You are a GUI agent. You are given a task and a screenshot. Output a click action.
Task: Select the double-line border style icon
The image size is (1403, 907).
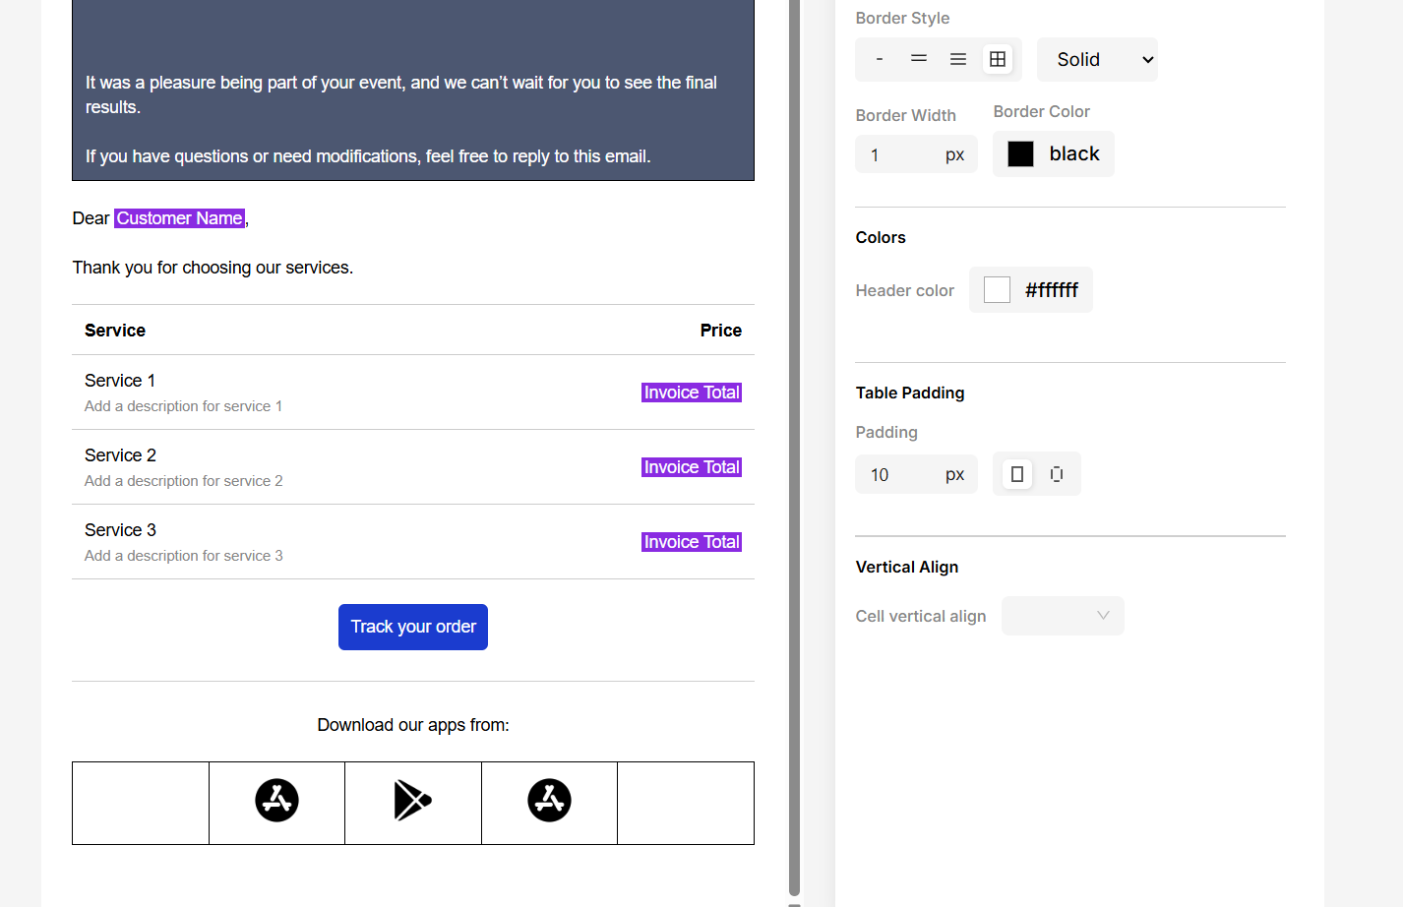coord(918,59)
